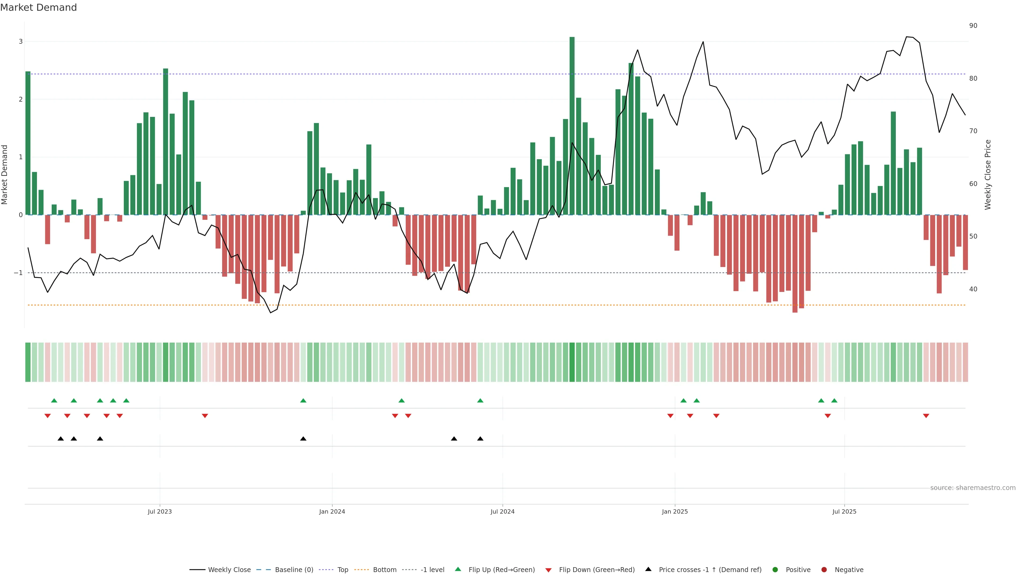Viewport: 1029px width, 579px height.
Task: Click the purple dotted Top legend icon
Action: pos(326,569)
